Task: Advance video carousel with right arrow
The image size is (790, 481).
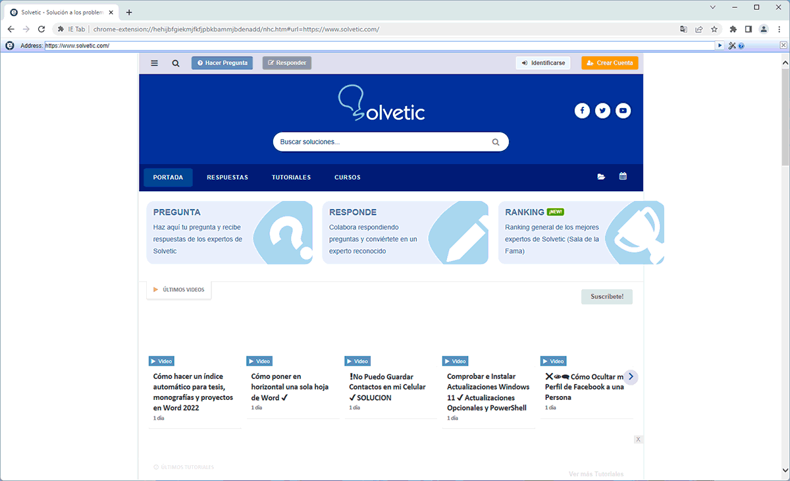Action: [x=631, y=377]
